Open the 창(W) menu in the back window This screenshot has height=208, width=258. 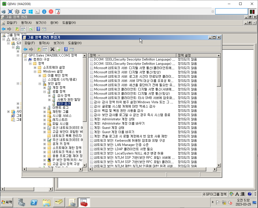pyautogui.click(x=54, y=23)
